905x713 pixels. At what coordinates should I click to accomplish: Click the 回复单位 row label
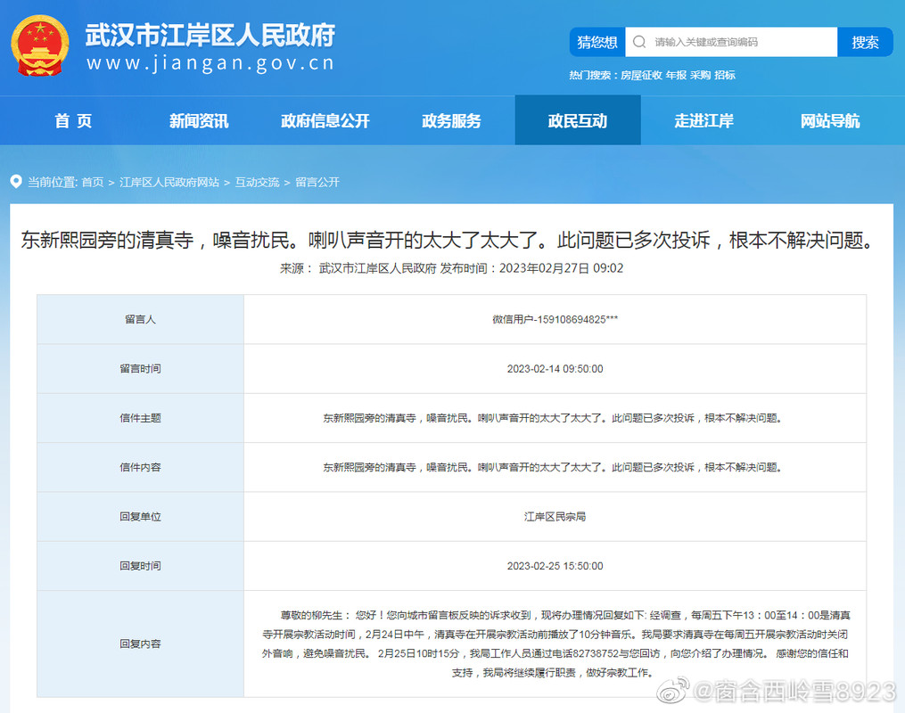tap(140, 516)
